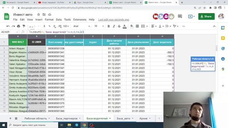The width and height of the screenshot is (228, 128).
Task: Toggle italic formatting
Action: click(114, 26)
